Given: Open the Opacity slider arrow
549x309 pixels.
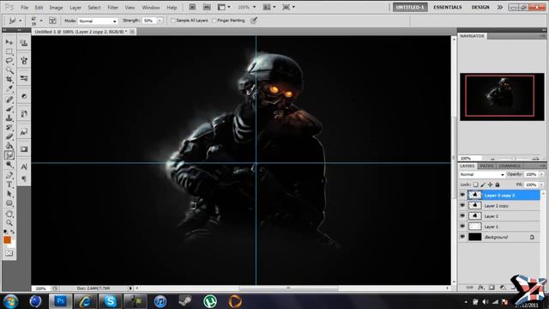Looking at the screenshot, I should point(541,174).
